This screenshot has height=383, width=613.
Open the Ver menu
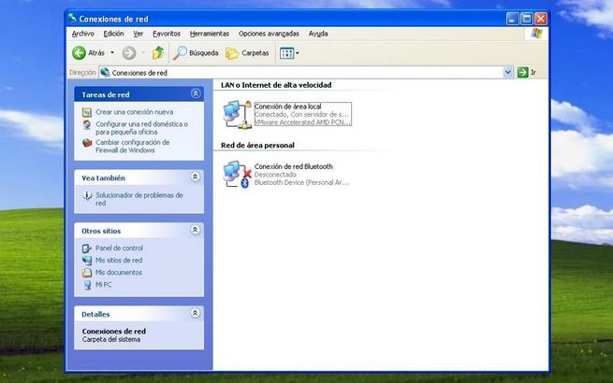138,34
